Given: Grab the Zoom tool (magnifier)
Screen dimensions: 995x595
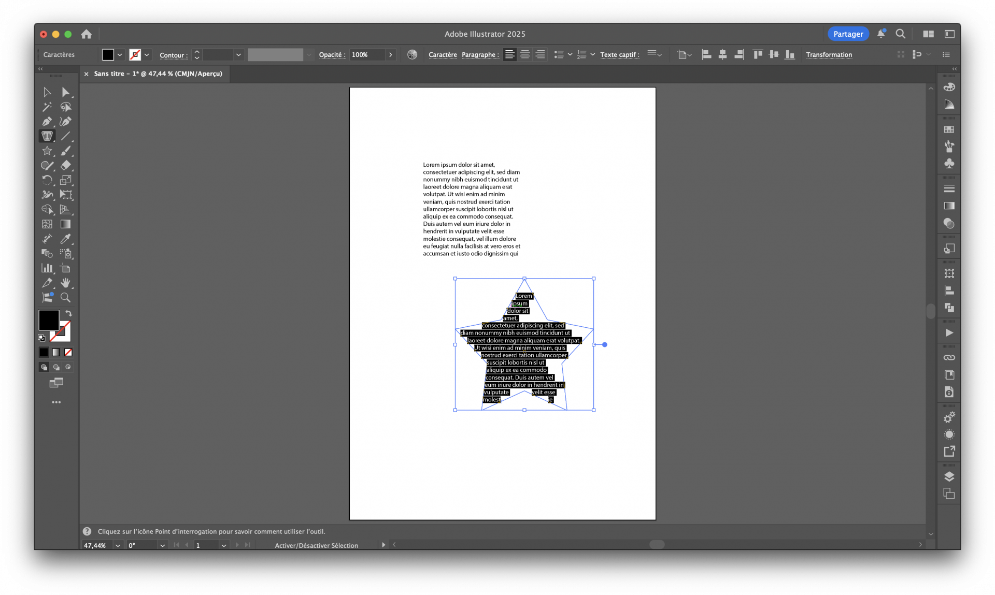Looking at the screenshot, I should (x=66, y=297).
